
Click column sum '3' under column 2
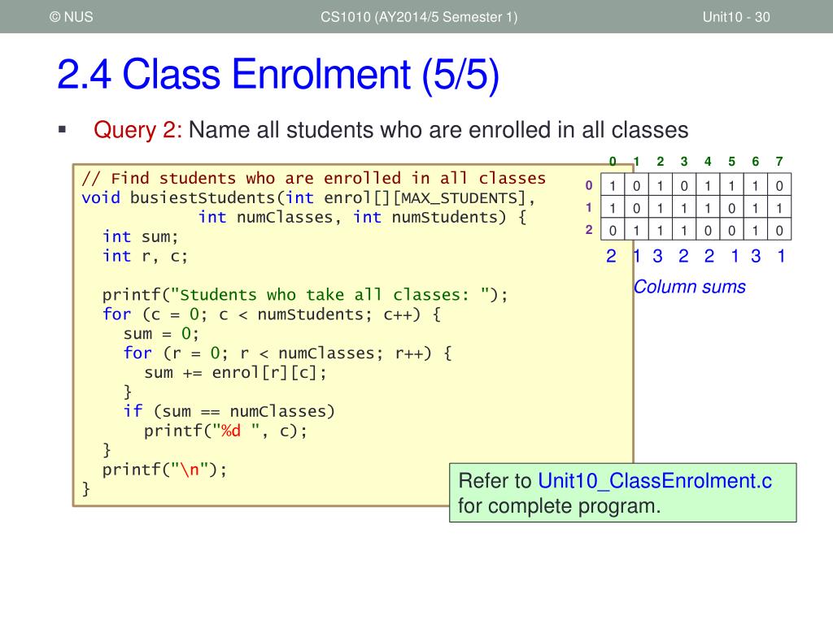[x=657, y=256]
